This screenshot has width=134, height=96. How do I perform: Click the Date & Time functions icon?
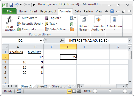(x=46, y=29)
